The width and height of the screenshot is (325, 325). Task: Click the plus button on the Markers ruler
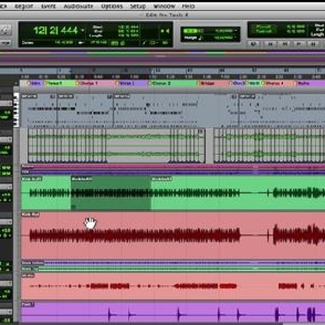click(x=16, y=83)
